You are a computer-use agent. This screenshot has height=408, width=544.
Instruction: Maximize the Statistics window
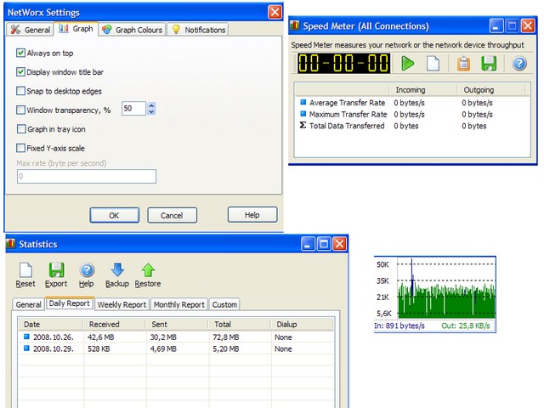(324, 244)
